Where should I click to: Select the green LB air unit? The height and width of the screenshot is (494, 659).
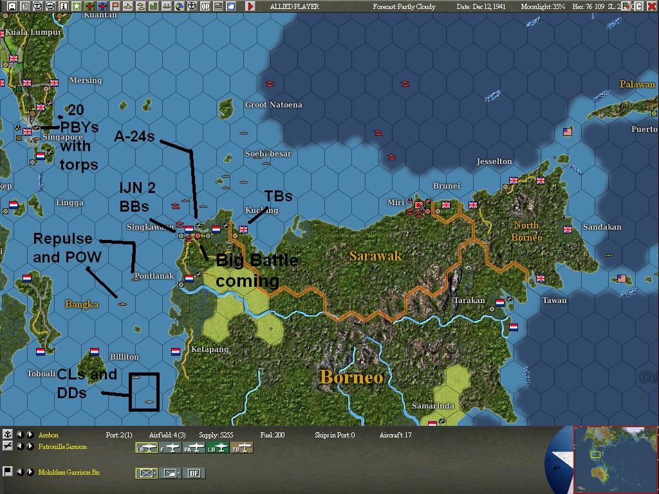pos(218,448)
